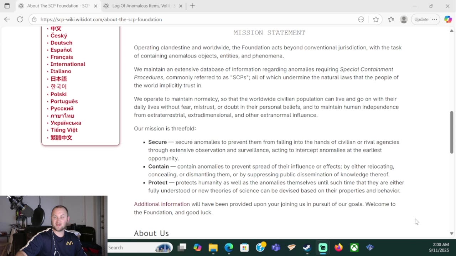Open the tab actions menu icon
Image resolution: width=456 pixels, height=256 pixels.
tap(7, 6)
